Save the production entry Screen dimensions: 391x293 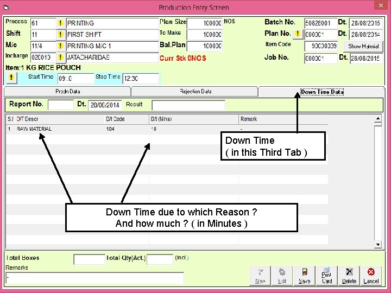click(305, 276)
